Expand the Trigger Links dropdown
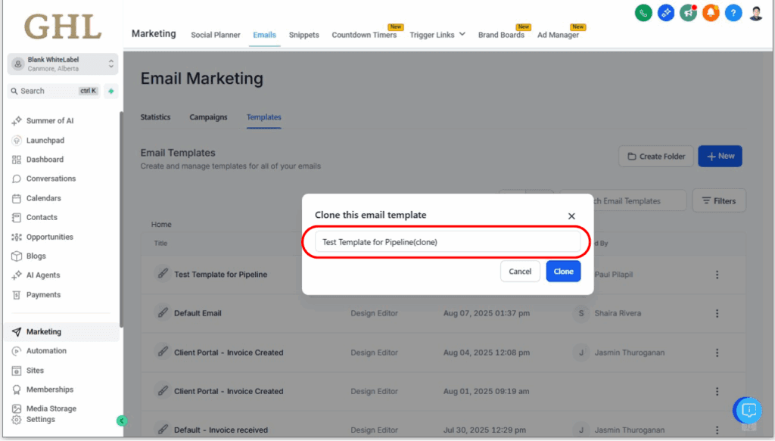Screen dimensions: 775x441 click(437, 35)
